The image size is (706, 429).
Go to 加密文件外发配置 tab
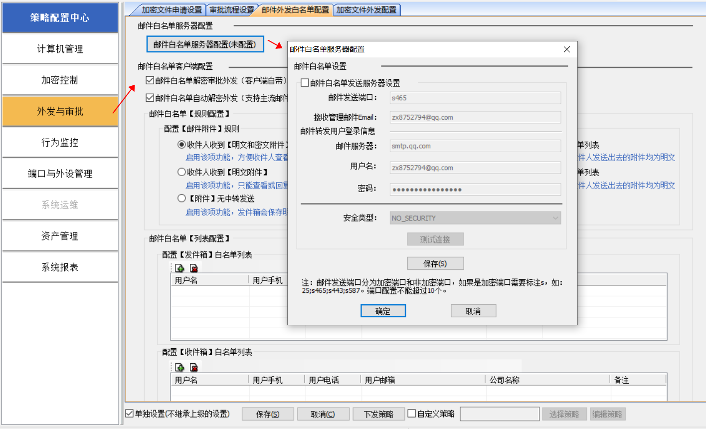pyautogui.click(x=366, y=10)
